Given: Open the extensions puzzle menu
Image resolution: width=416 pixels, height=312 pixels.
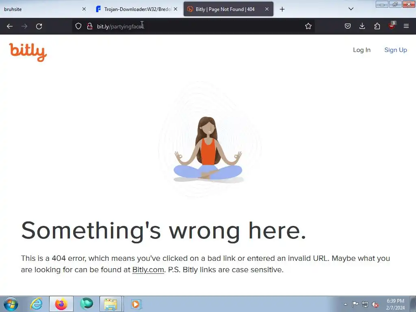Looking at the screenshot, I should 377,26.
